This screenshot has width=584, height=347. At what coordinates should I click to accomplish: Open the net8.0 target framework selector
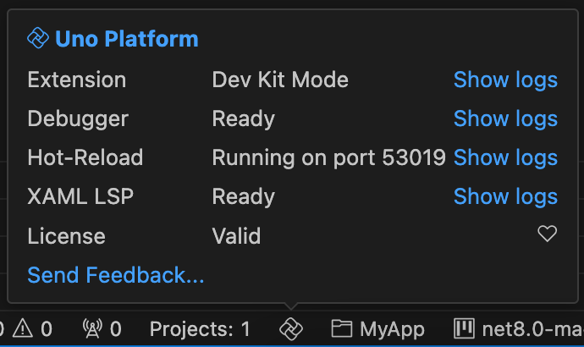(x=532, y=329)
